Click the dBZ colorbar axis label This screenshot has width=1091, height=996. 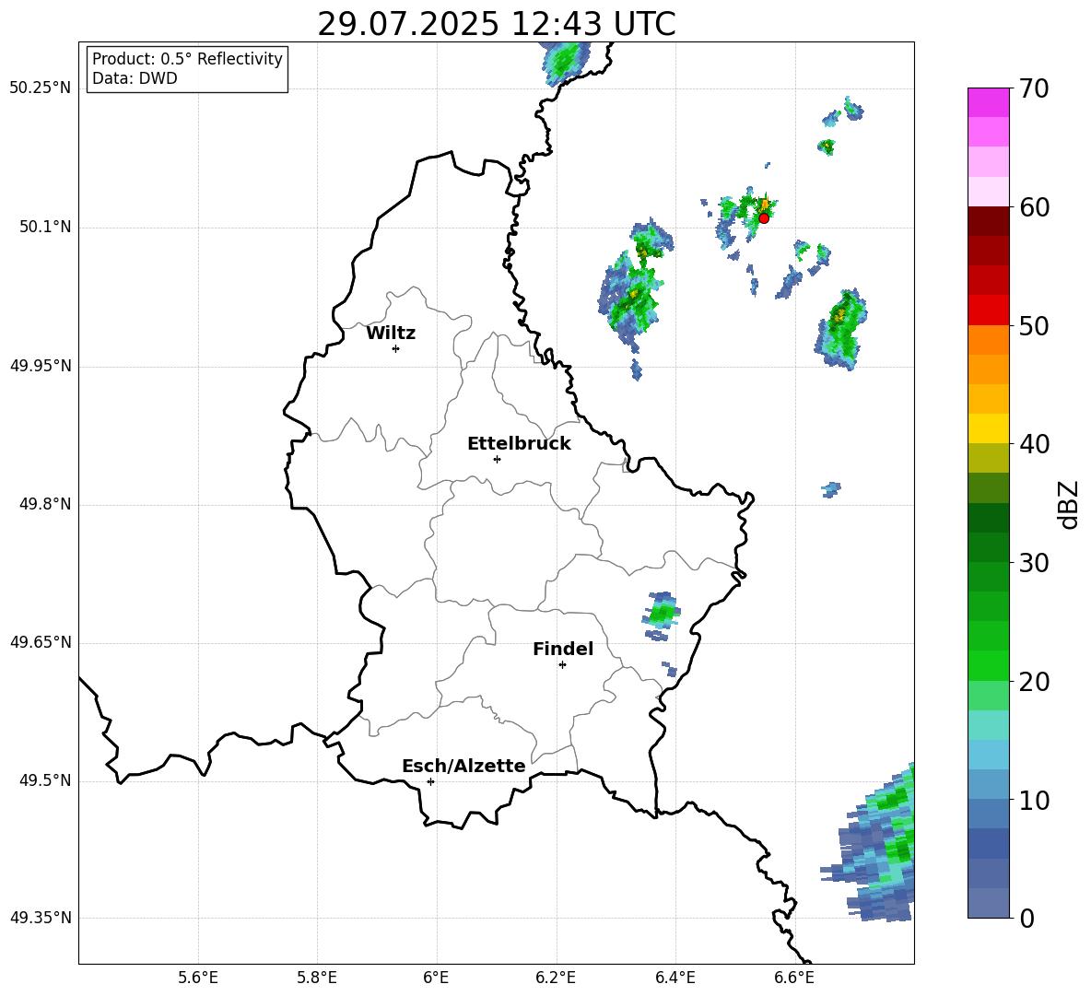tap(1069, 504)
